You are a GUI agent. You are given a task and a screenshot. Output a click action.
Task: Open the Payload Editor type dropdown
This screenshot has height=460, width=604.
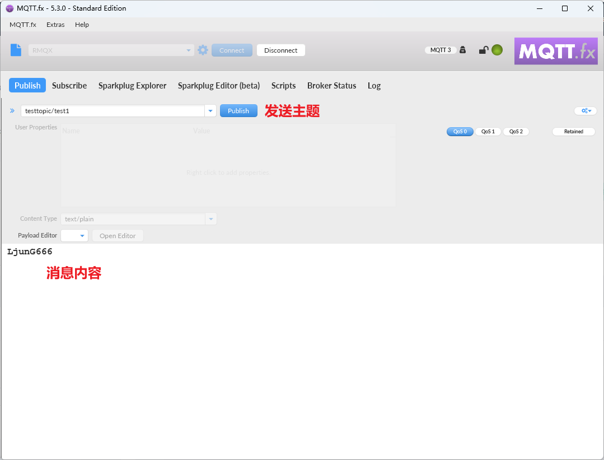point(74,235)
